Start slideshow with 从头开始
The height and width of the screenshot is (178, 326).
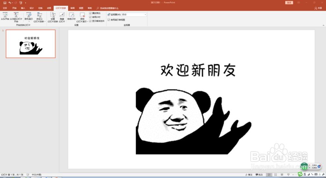(5, 16)
